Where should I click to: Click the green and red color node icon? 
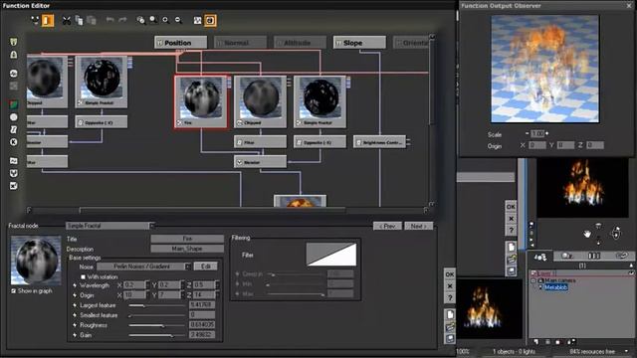(13, 104)
